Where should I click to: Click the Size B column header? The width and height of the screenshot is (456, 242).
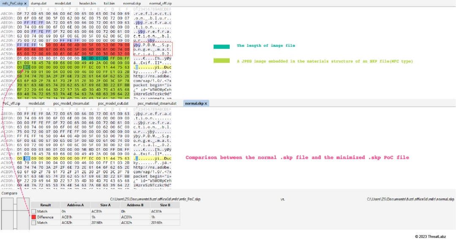click(165, 205)
